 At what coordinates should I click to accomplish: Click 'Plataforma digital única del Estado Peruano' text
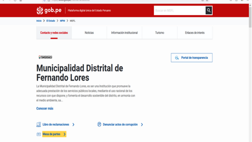coord(89,11)
